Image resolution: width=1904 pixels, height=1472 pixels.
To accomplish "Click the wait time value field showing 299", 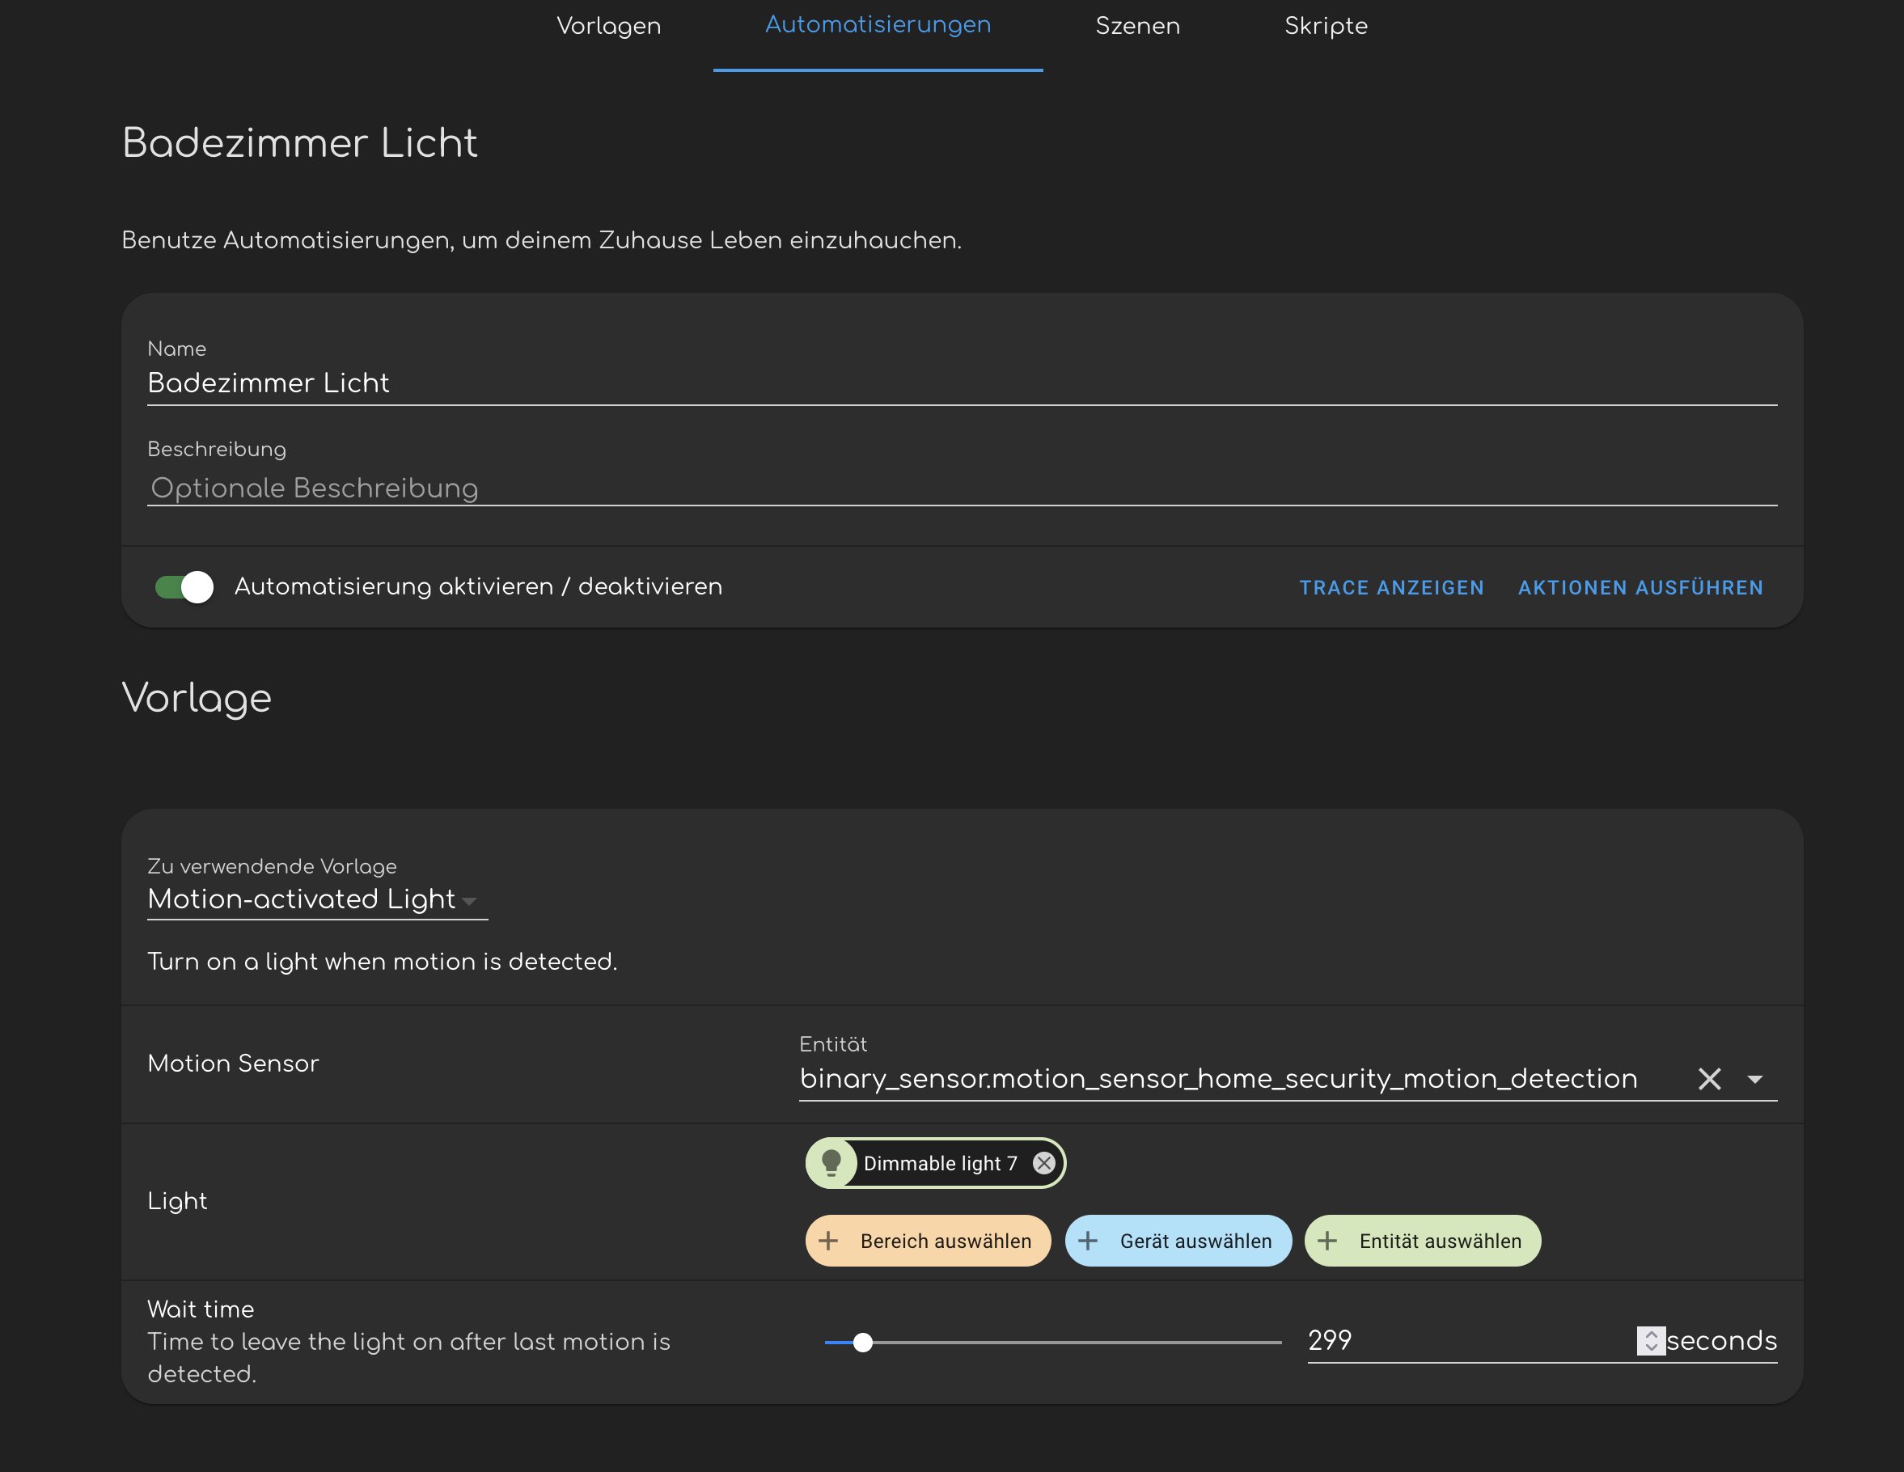I will [x=1465, y=1340].
